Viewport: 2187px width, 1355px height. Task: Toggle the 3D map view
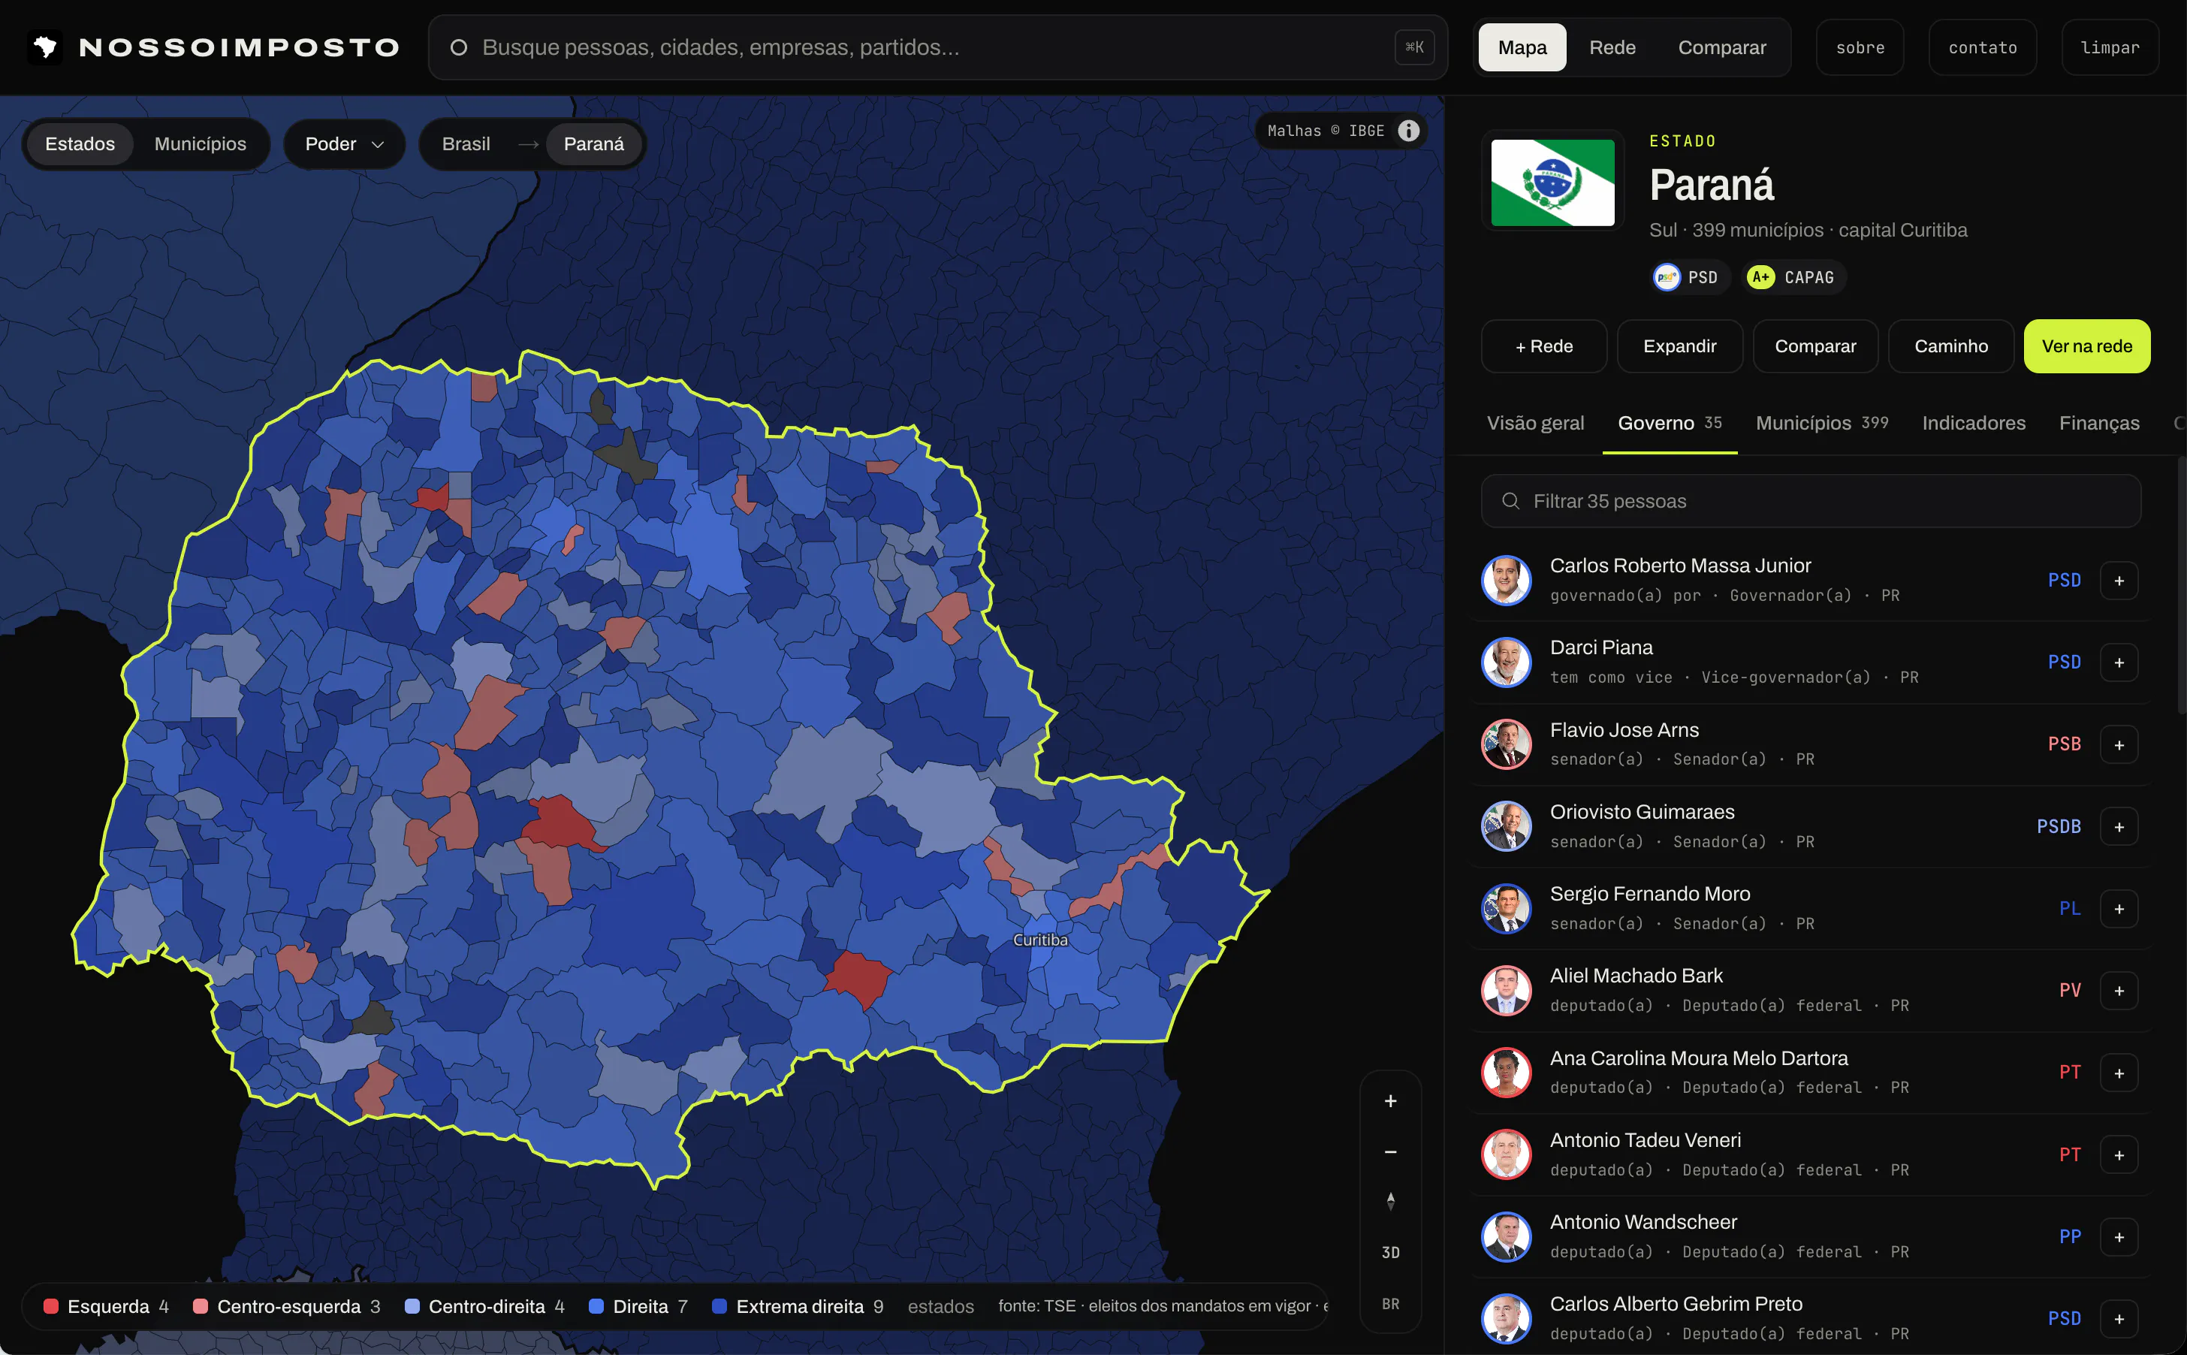[x=1390, y=1252]
